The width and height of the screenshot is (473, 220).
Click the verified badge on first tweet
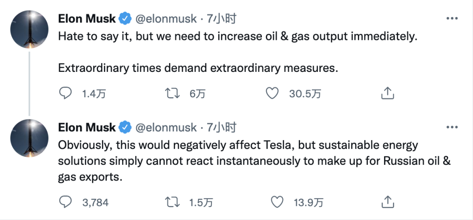tap(125, 19)
